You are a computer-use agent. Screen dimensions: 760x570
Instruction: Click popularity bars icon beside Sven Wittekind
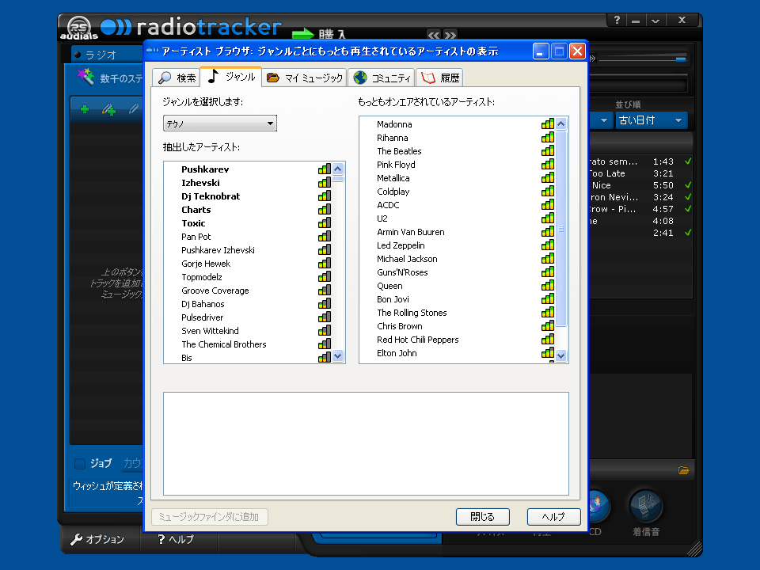point(325,330)
